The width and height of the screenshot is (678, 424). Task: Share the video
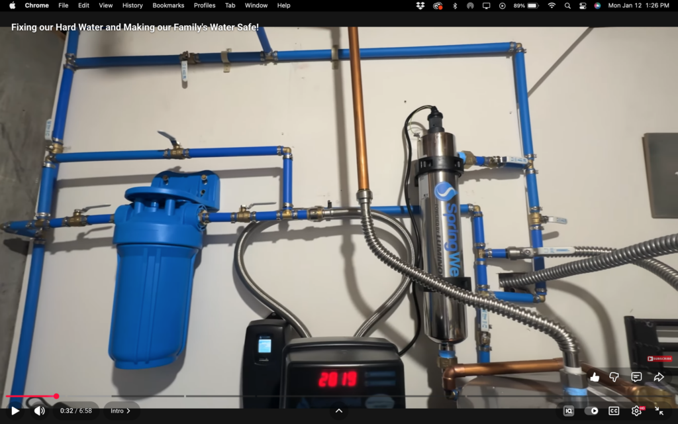657,377
